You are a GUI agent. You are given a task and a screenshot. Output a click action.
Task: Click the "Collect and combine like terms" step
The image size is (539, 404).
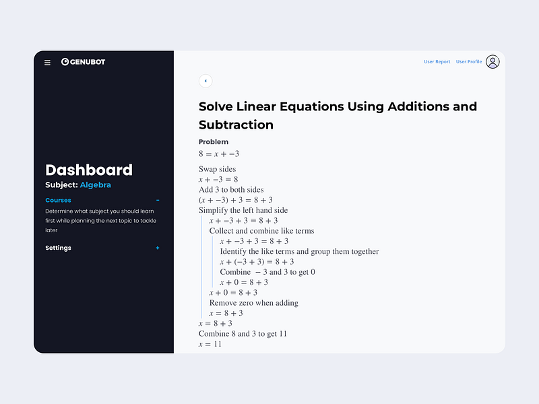pyautogui.click(x=261, y=231)
